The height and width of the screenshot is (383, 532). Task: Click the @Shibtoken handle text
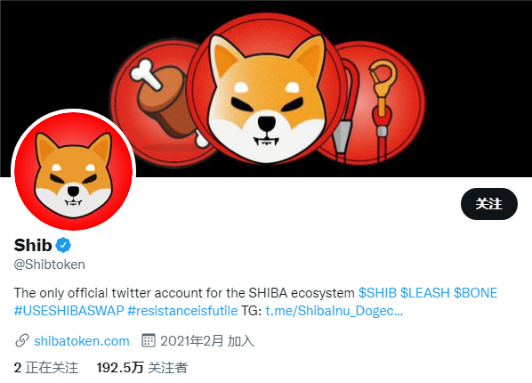50,265
